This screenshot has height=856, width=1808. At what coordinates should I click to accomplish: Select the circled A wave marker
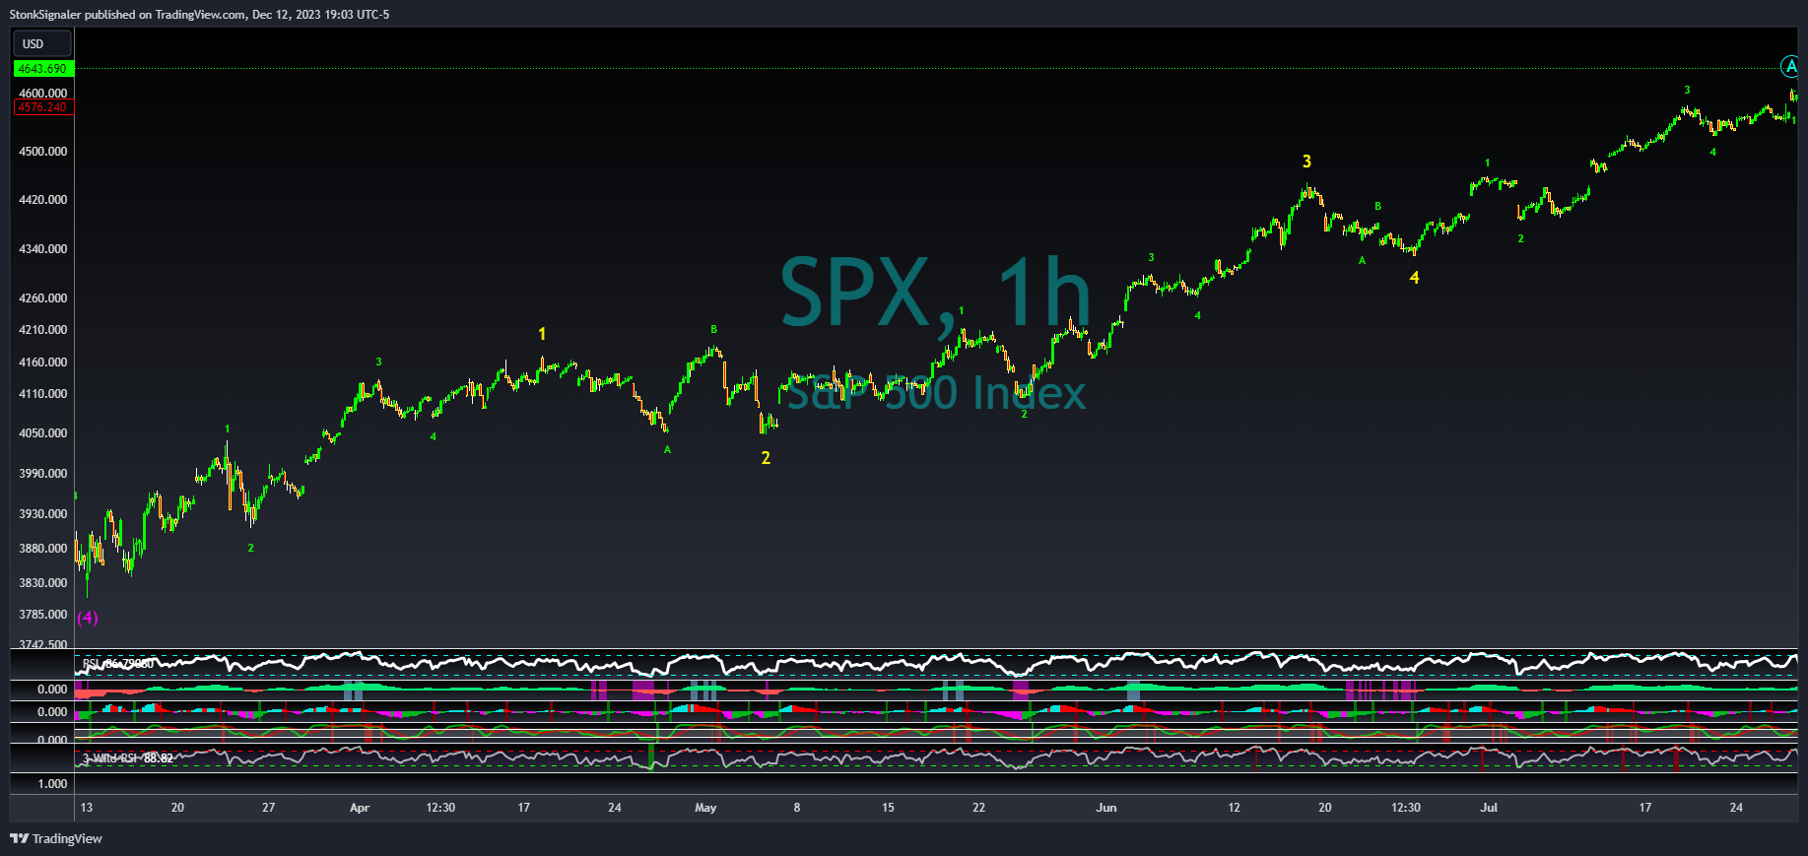(x=1790, y=67)
